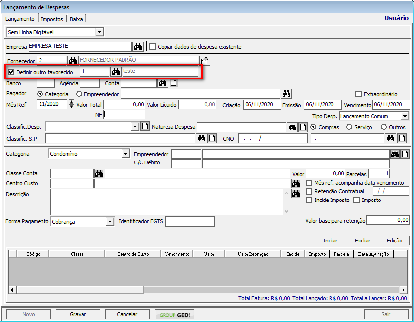Select Empreendedor as Pagador

pos(79,94)
